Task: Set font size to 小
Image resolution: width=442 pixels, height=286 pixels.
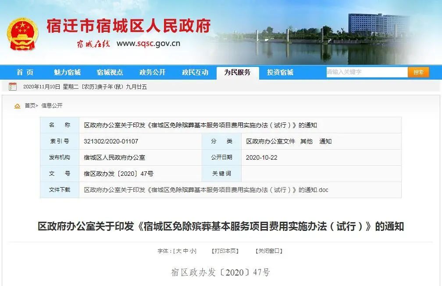Action: (192, 251)
